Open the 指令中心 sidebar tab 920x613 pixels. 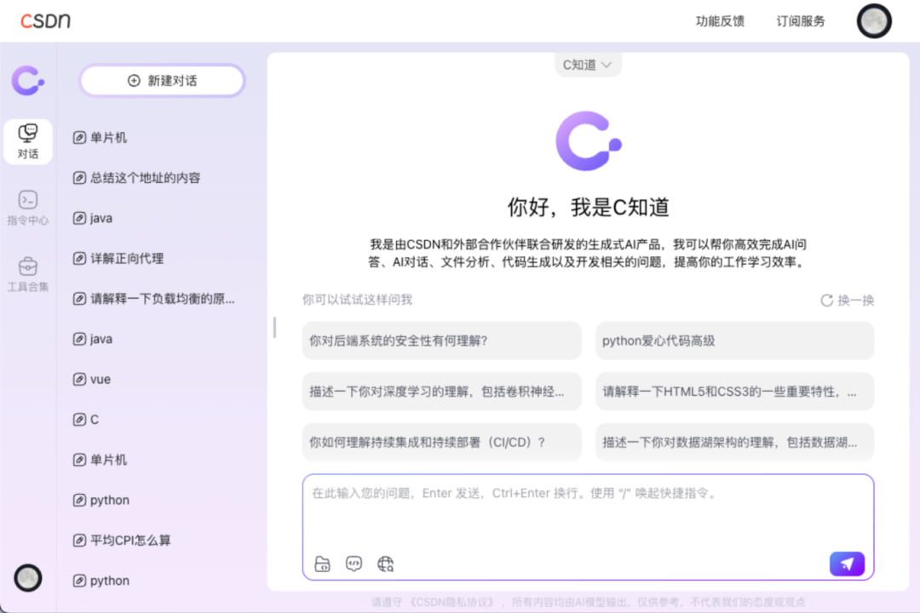coord(27,209)
